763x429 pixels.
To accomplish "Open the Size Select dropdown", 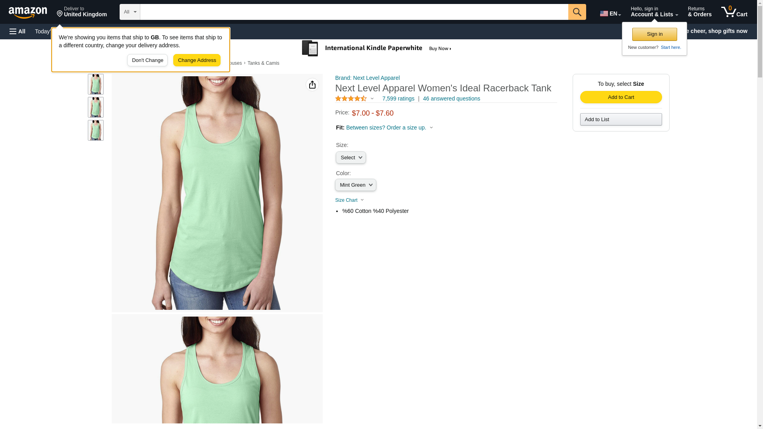I will (x=351, y=158).
